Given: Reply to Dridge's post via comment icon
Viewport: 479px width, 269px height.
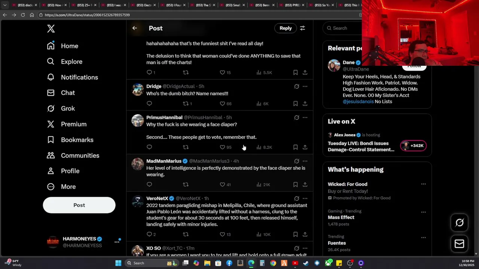Looking at the screenshot, I should tap(149, 103).
